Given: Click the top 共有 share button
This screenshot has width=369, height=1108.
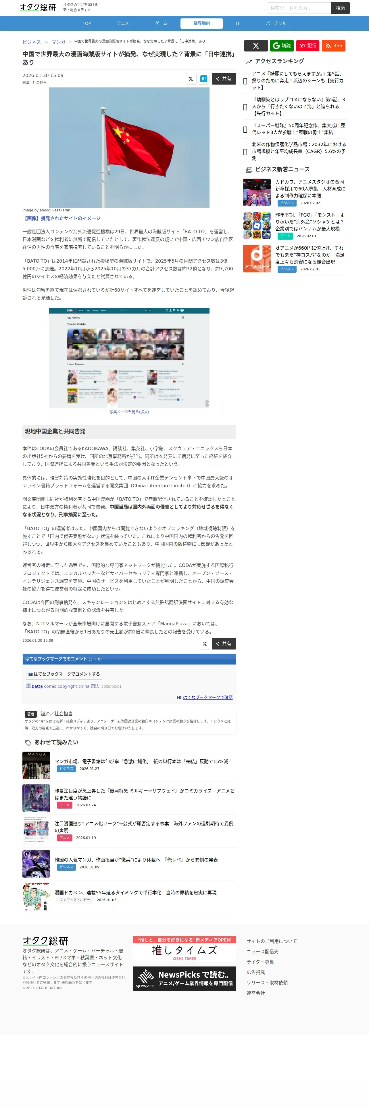Looking at the screenshot, I should [224, 79].
